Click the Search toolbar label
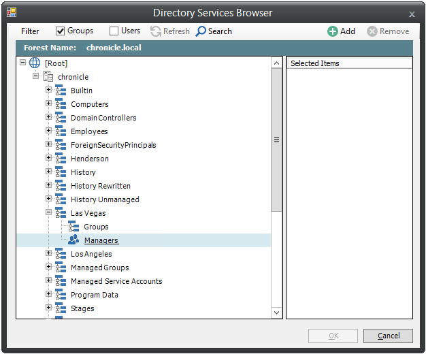 click(x=220, y=31)
